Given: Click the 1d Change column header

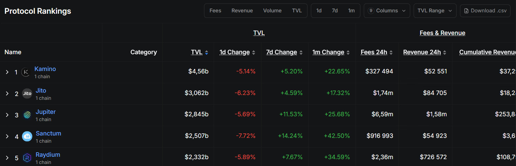Looking at the screenshot, I should point(235,52).
